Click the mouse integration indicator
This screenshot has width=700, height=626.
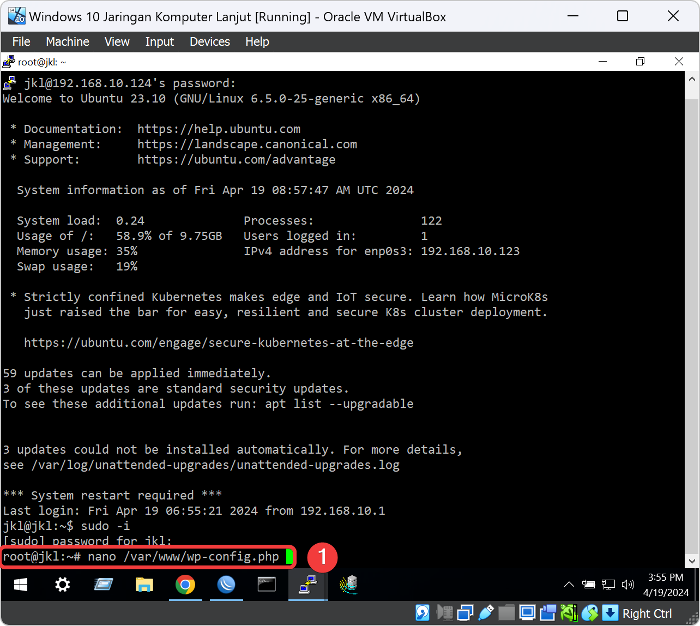589,613
